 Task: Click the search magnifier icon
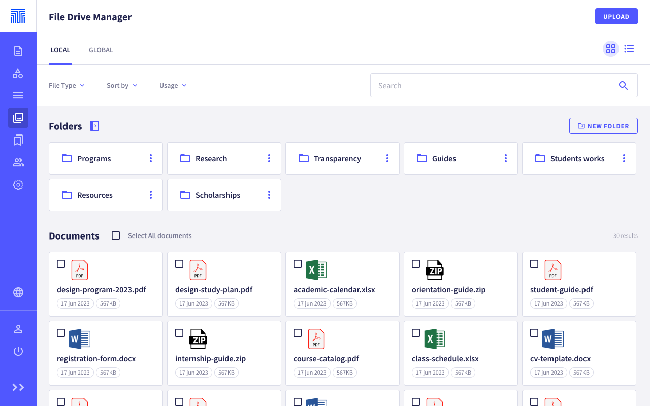point(624,85)
